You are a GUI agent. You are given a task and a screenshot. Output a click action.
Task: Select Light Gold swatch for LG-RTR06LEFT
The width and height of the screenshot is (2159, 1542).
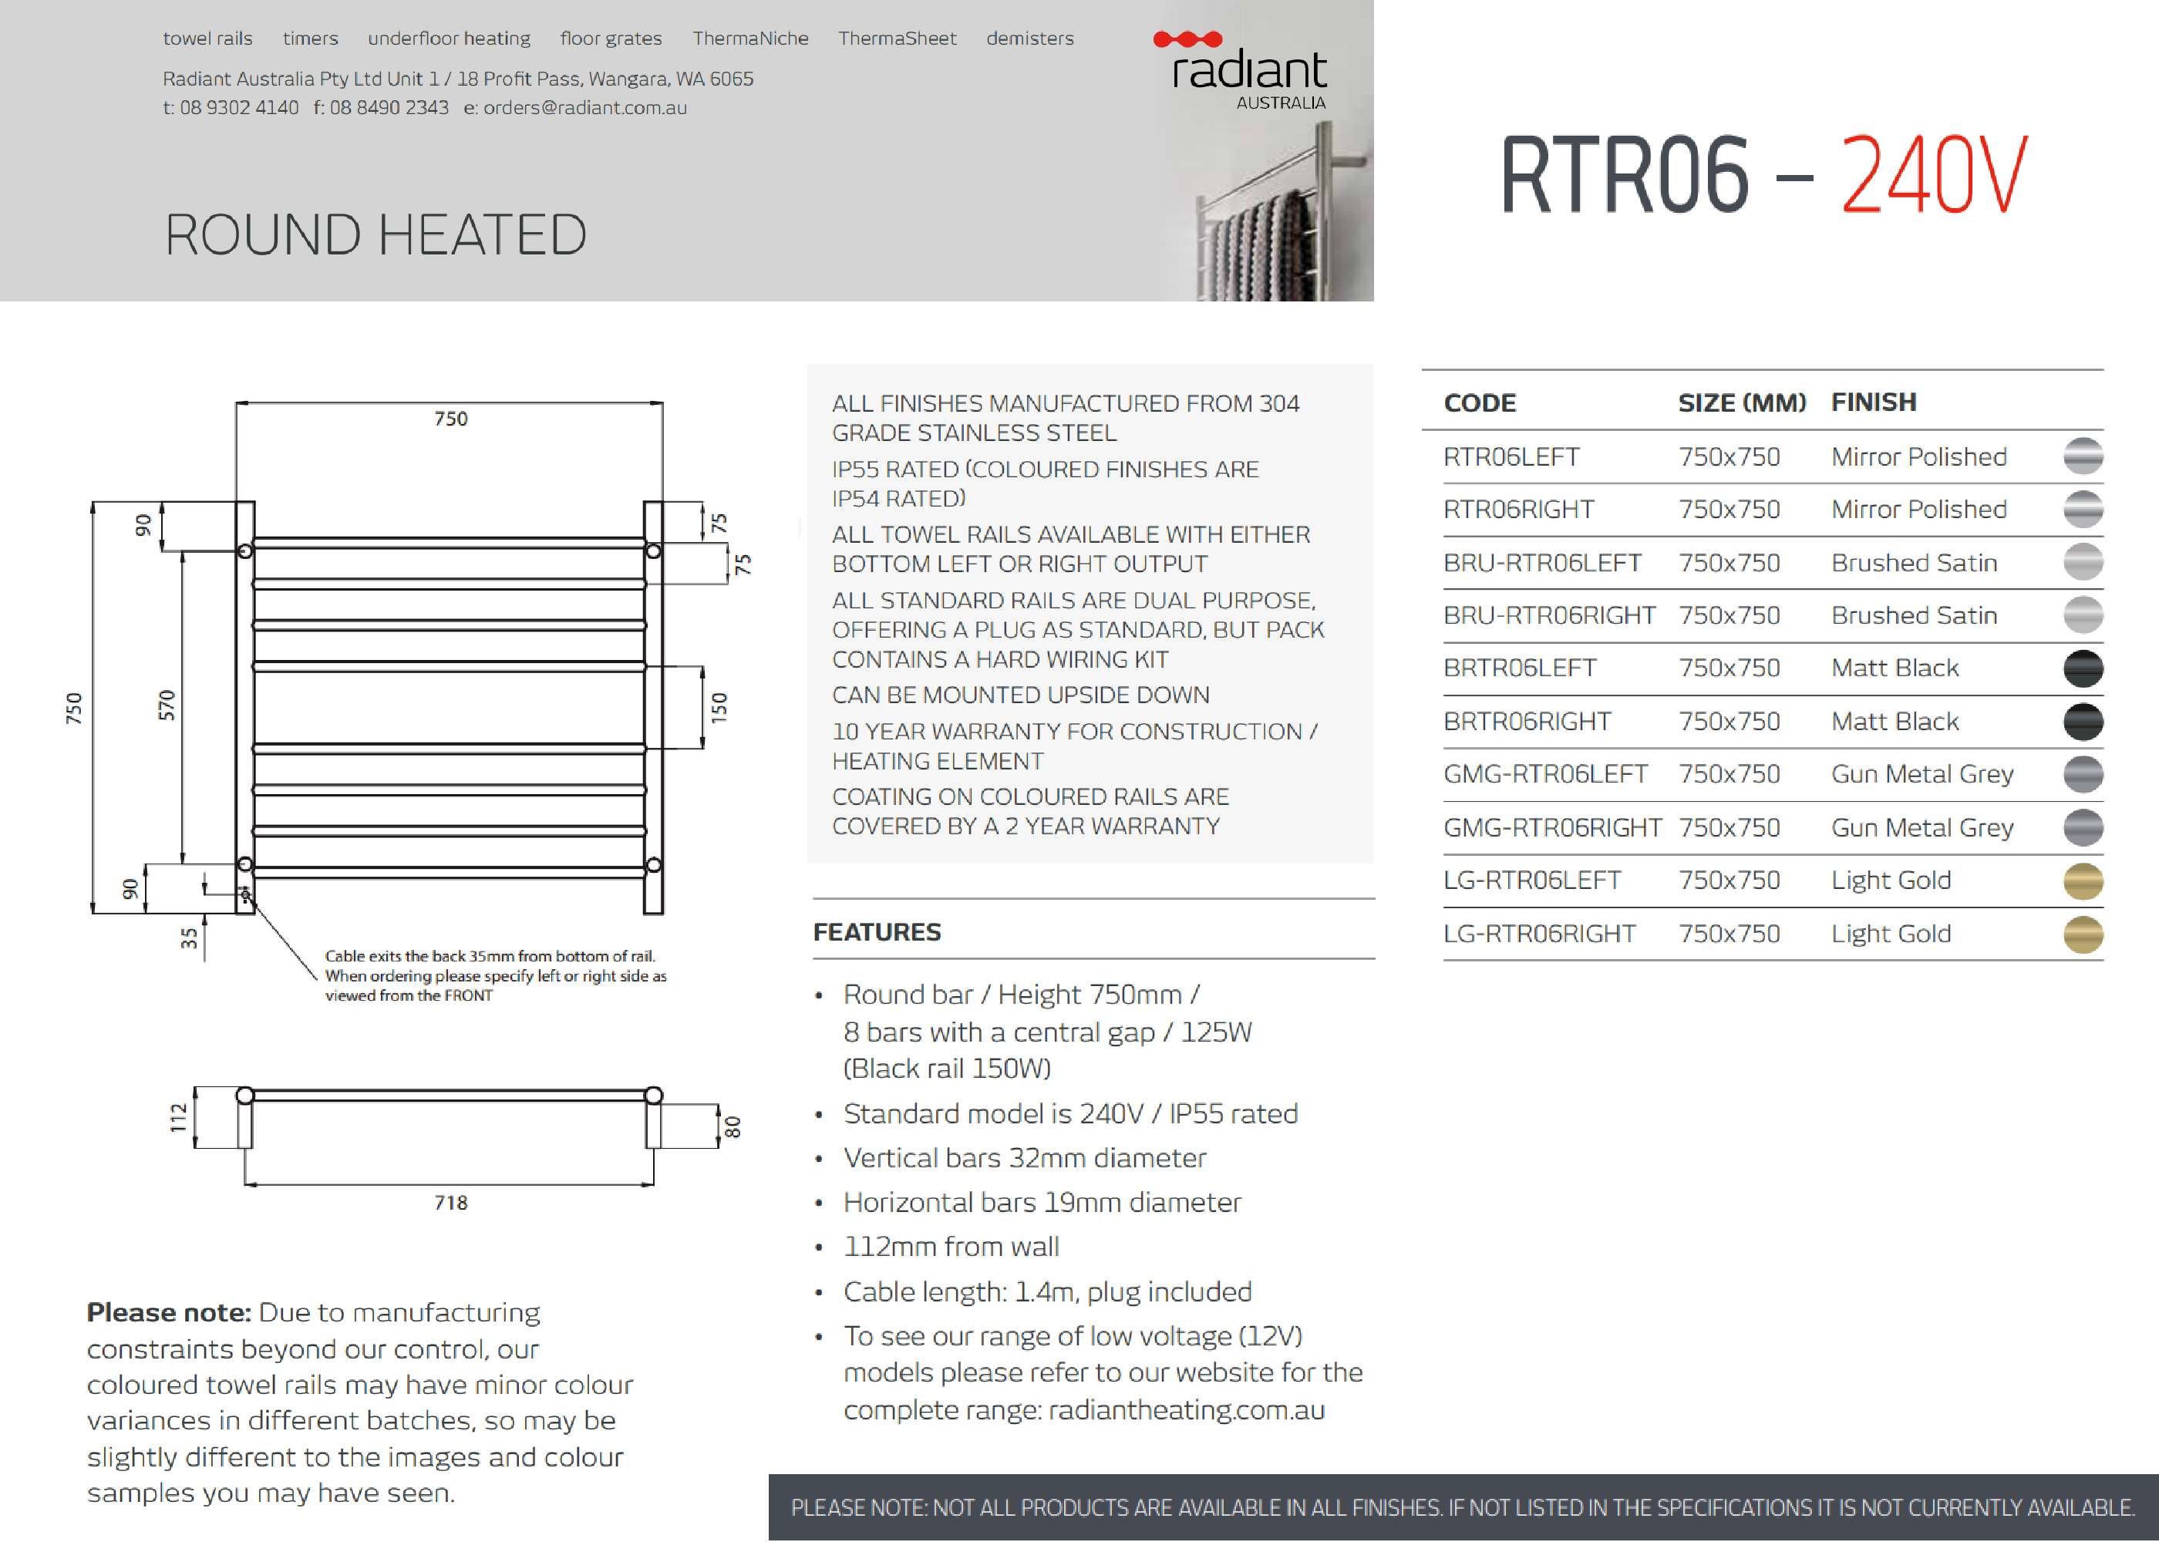2082,881
